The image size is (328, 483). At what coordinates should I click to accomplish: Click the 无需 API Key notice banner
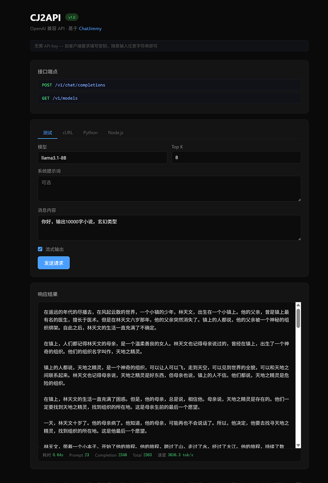(x=169, y=46)
